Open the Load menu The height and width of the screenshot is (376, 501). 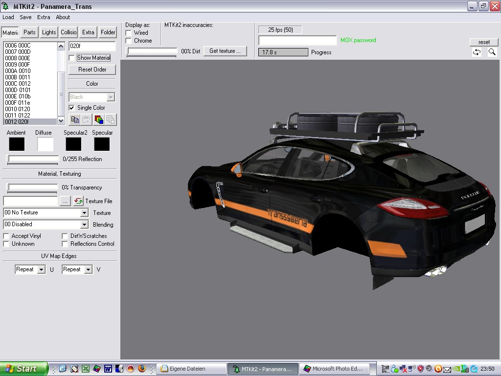tap(8, 17)
